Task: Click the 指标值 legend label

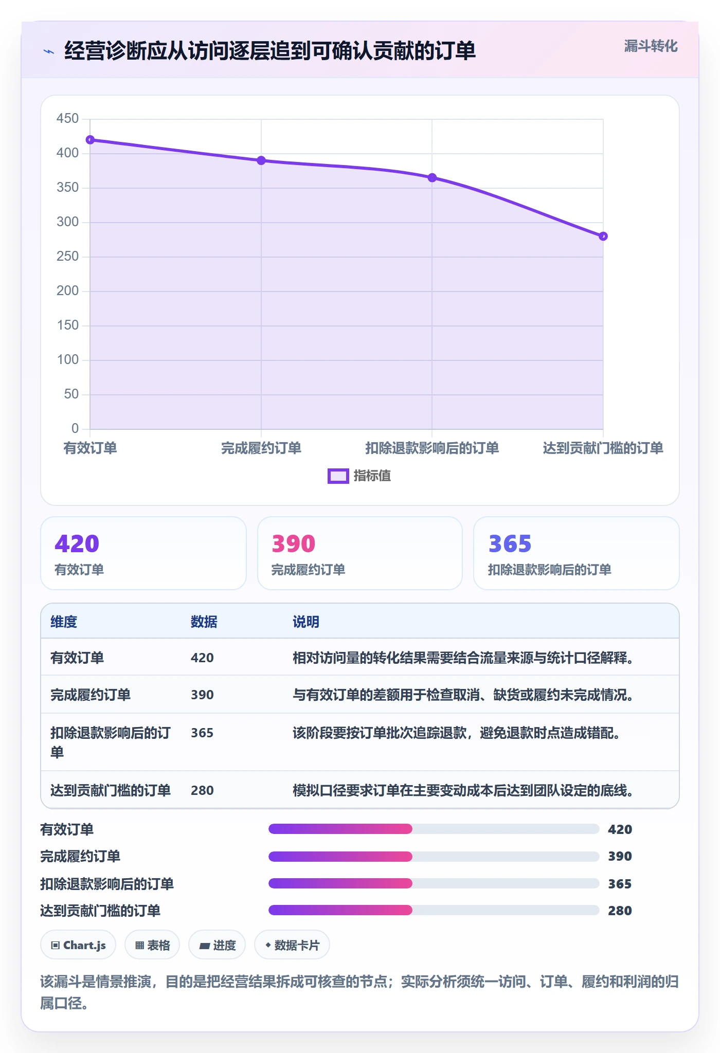Action: pyautogui.click(x=372, y=476)
